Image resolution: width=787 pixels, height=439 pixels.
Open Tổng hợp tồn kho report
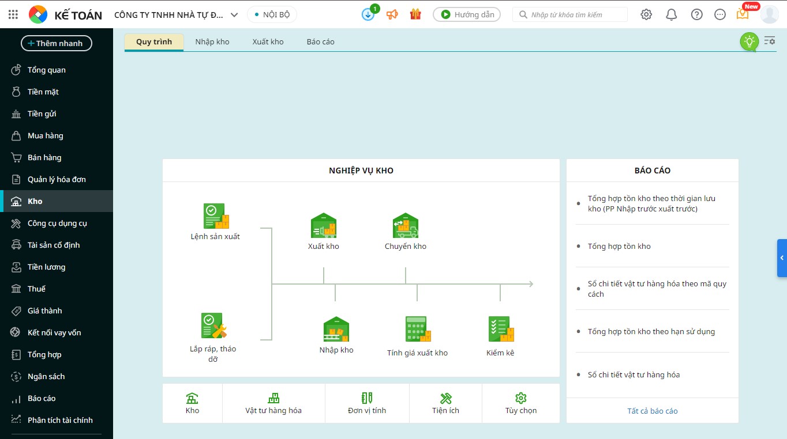619,246
